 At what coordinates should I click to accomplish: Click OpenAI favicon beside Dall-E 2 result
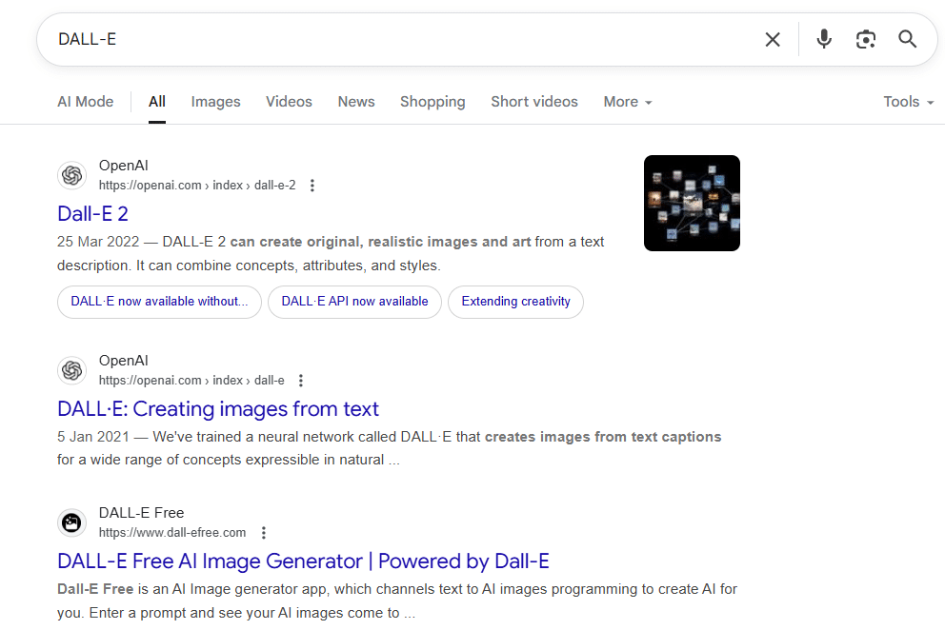point(72,175)
